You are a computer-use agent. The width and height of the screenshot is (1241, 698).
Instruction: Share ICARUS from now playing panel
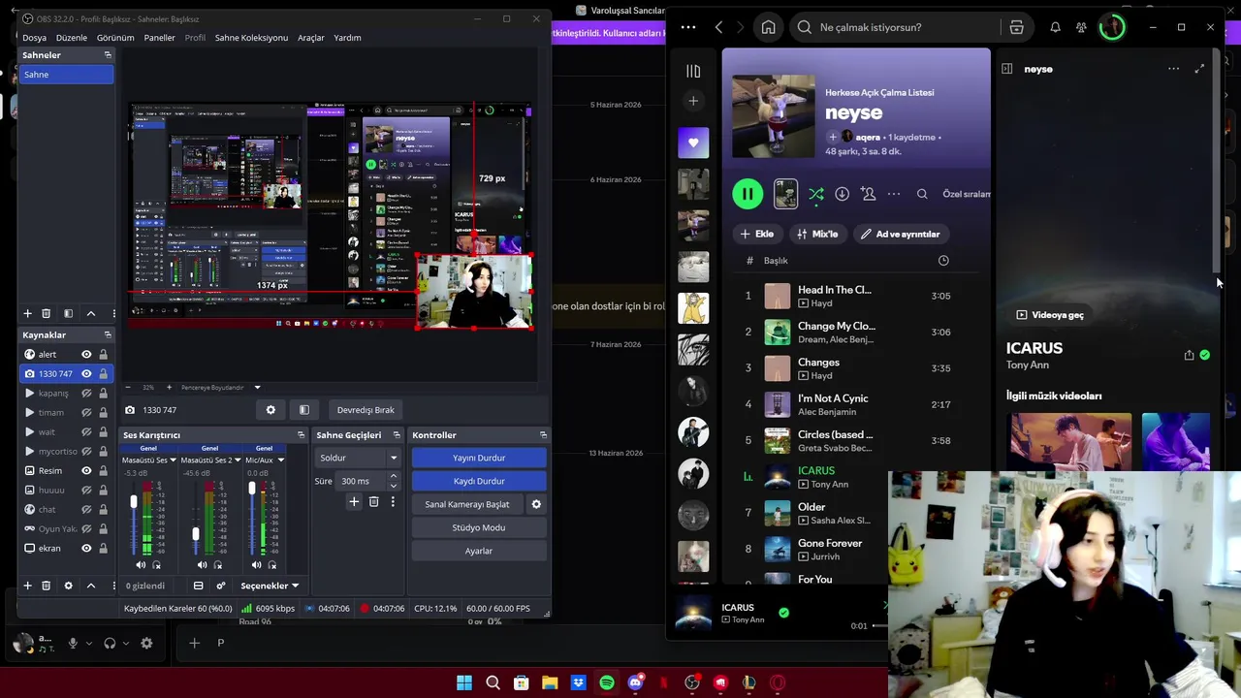click(x=1189, y=355)
